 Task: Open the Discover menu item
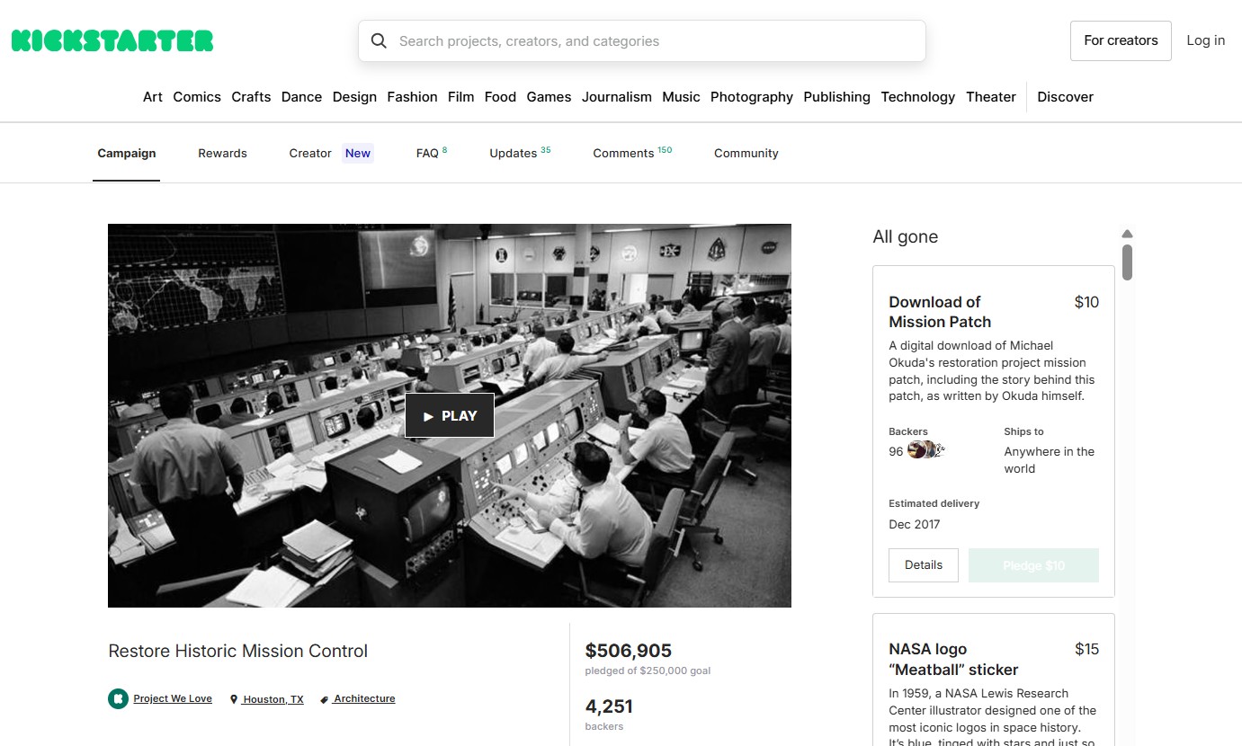1065,97
